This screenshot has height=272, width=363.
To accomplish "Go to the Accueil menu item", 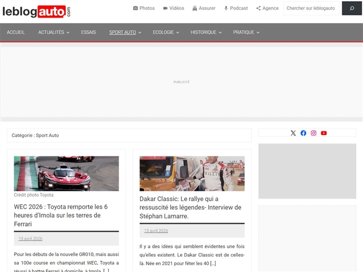I will point(15,32).
